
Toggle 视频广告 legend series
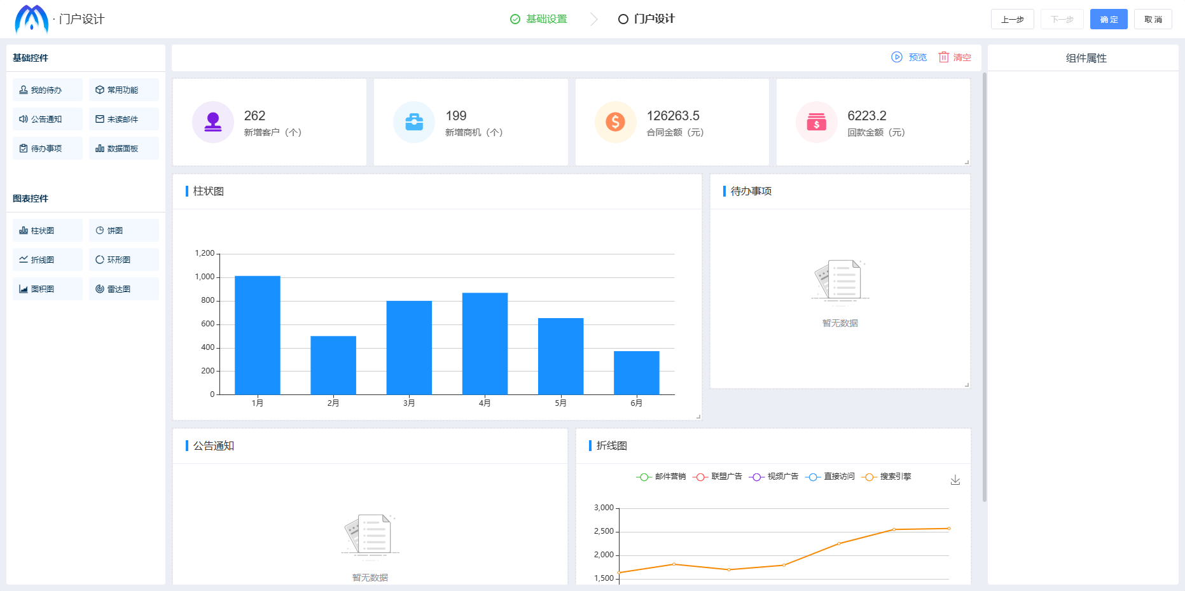click(773, 476)
